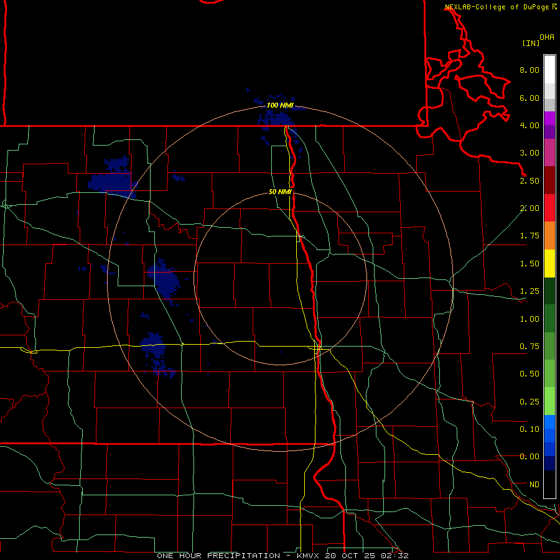The height and width of the screenshot is (560, 560).
Task: Select the 1.75 legend value
Action: [x=530, y=236]
